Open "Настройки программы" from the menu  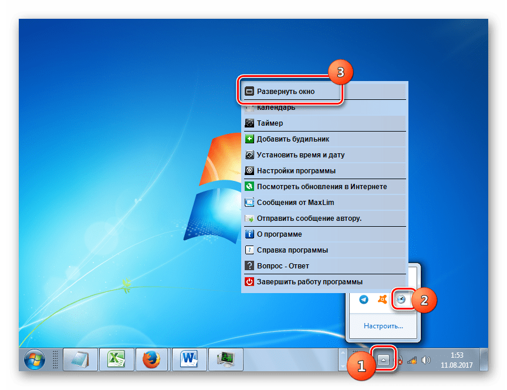(x=325, y=171)
